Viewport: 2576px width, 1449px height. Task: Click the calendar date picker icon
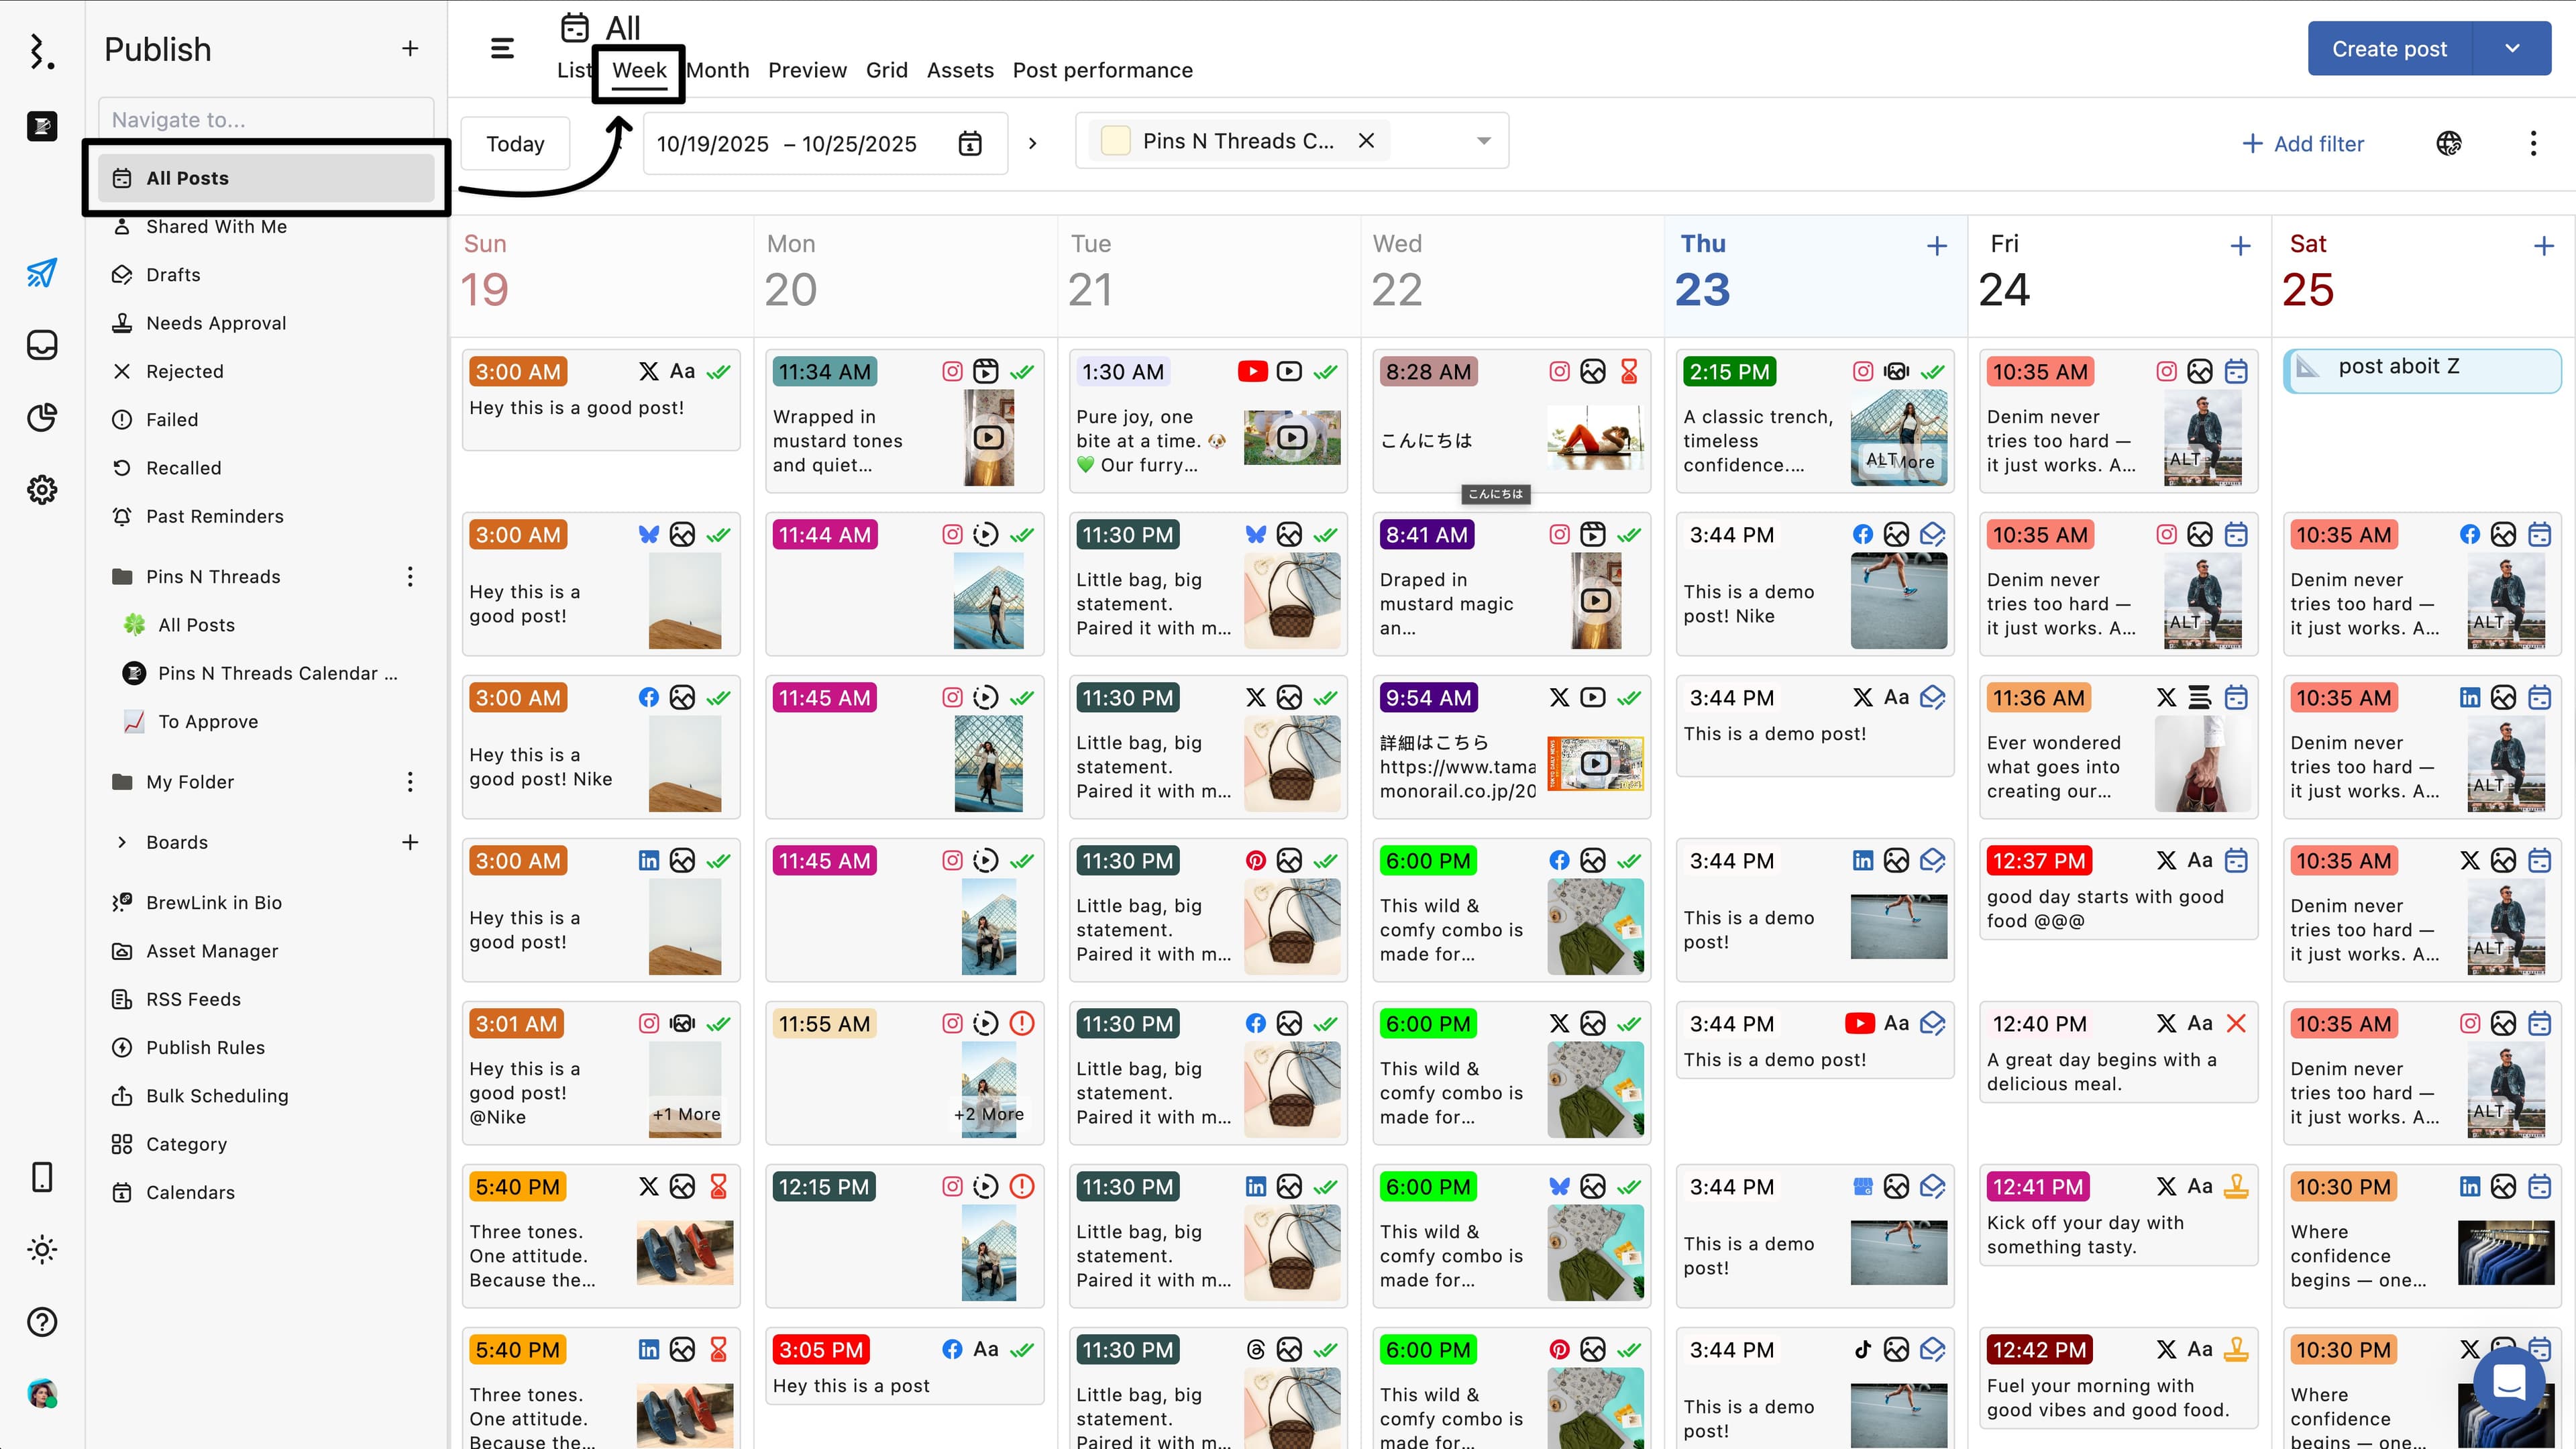tap(969, 144)
